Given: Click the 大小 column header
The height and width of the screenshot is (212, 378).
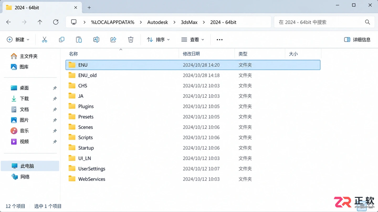Looking at the screenshot, I should (293, 54).
